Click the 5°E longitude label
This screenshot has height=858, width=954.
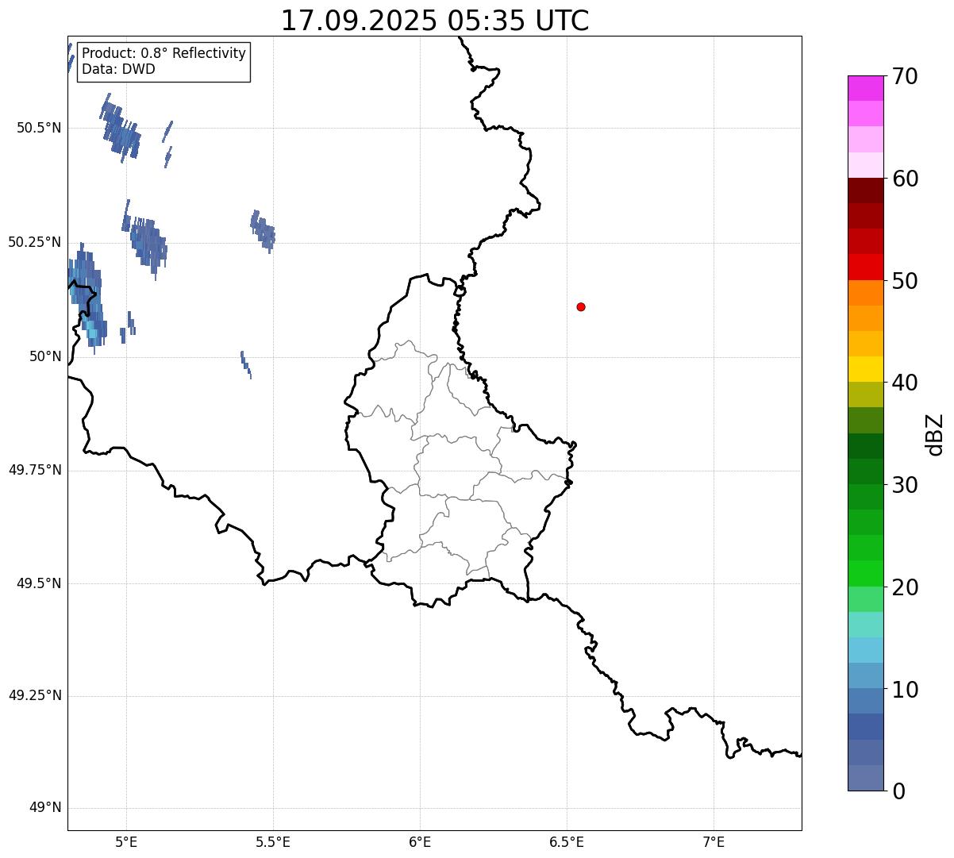click(126, 841)
